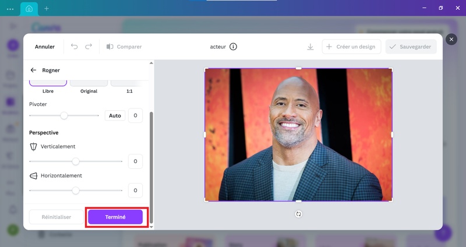Image resolution: width=466 pixels, height=247 pixels.
Task: Go back from the Rogner panel
Action: tap(33, 70)
